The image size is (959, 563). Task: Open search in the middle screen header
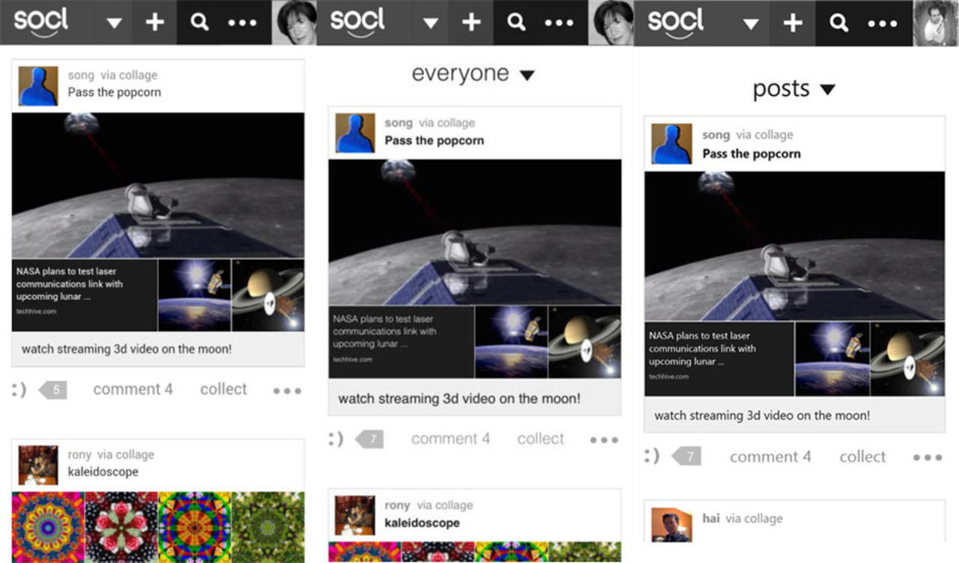(516, 22)
